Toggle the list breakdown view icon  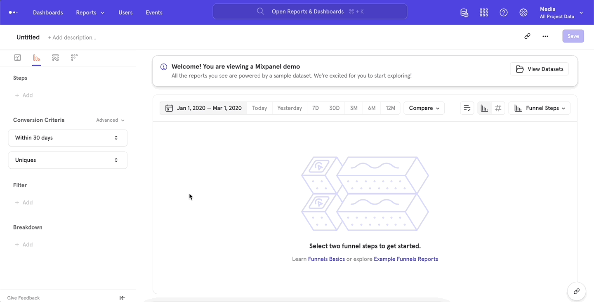coord(467,108)
